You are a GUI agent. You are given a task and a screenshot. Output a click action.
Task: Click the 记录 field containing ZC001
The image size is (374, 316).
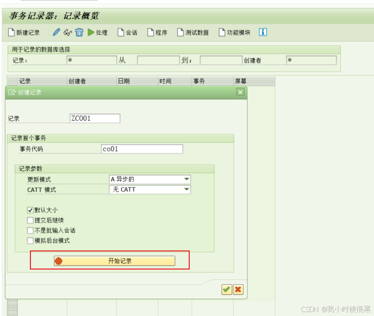95,118
